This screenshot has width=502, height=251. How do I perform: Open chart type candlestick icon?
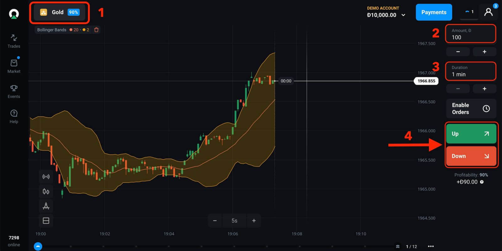click(x=46, y=191)
